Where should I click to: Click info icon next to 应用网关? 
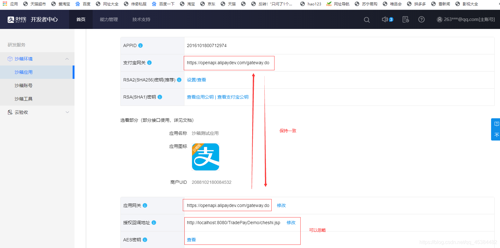coord(145,205)
